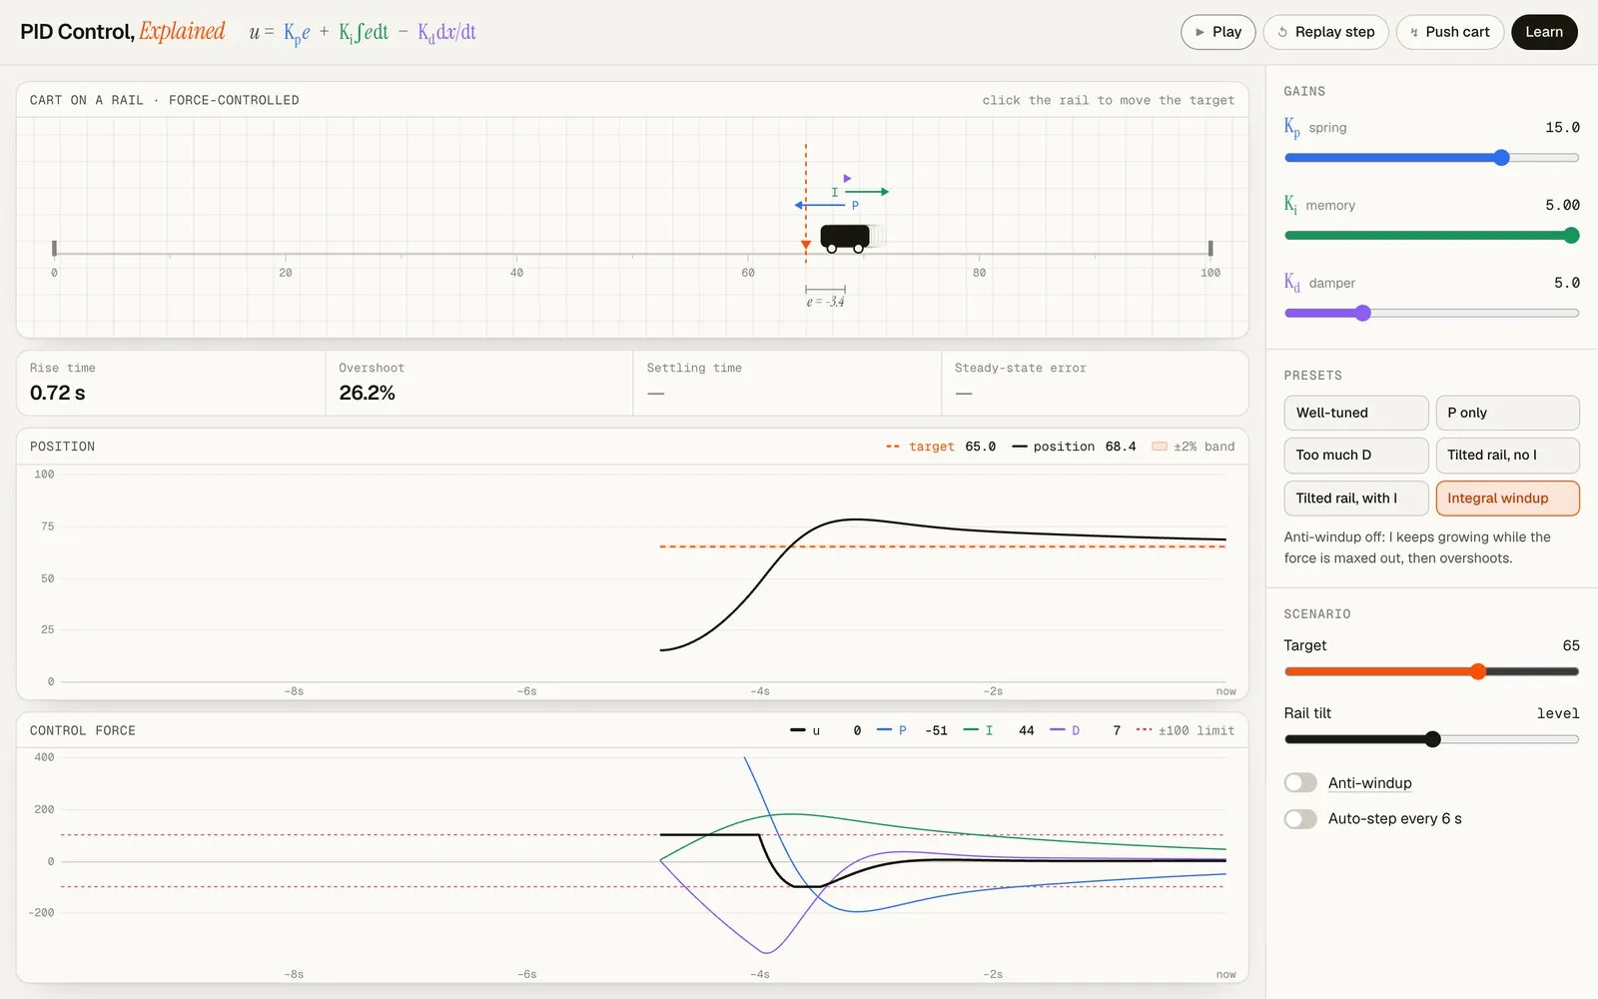Viewport: 1598px width, 999px height.
Task: Click the purple D force arrow above cart
Action: click(x=847, y=179)
